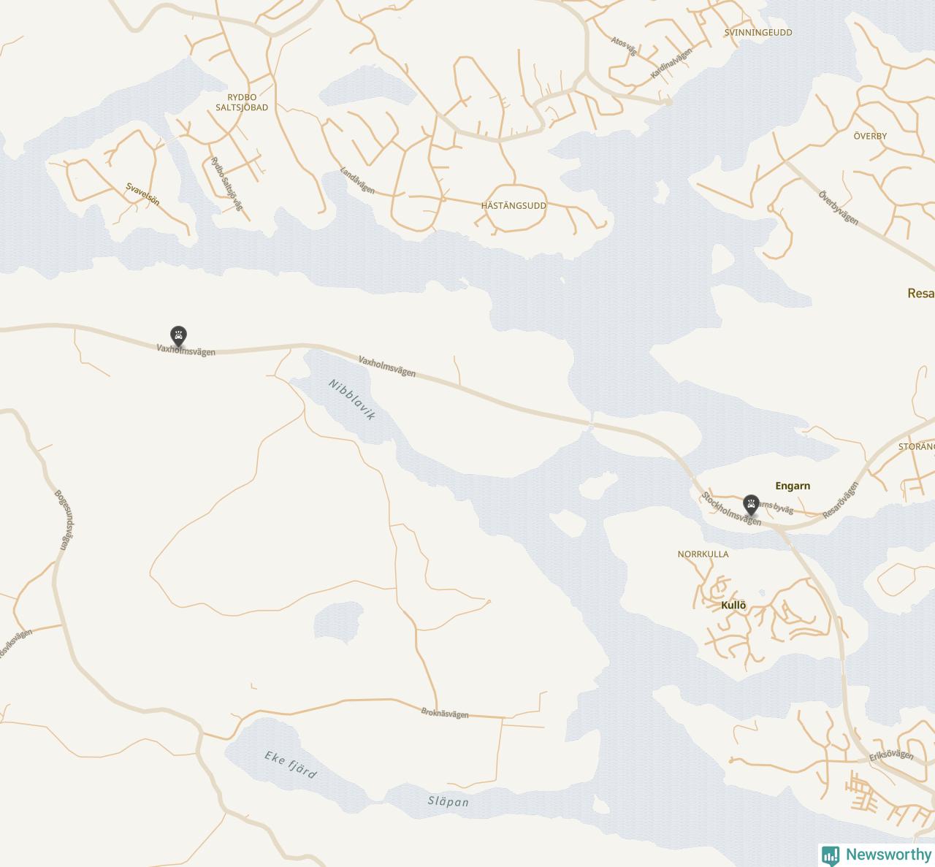The height and width of the screenshot is (867, 935).
Task: Click the Överby place label
Action: (870, 136)
